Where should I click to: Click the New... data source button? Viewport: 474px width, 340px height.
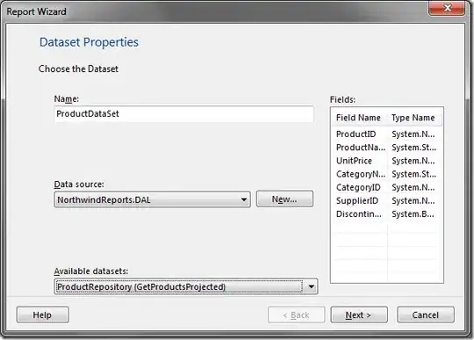click(x=284, y=199)
